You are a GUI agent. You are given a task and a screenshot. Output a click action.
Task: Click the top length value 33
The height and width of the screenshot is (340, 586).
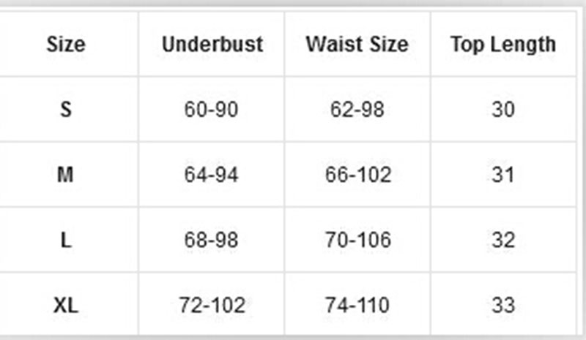pos(503,305)
